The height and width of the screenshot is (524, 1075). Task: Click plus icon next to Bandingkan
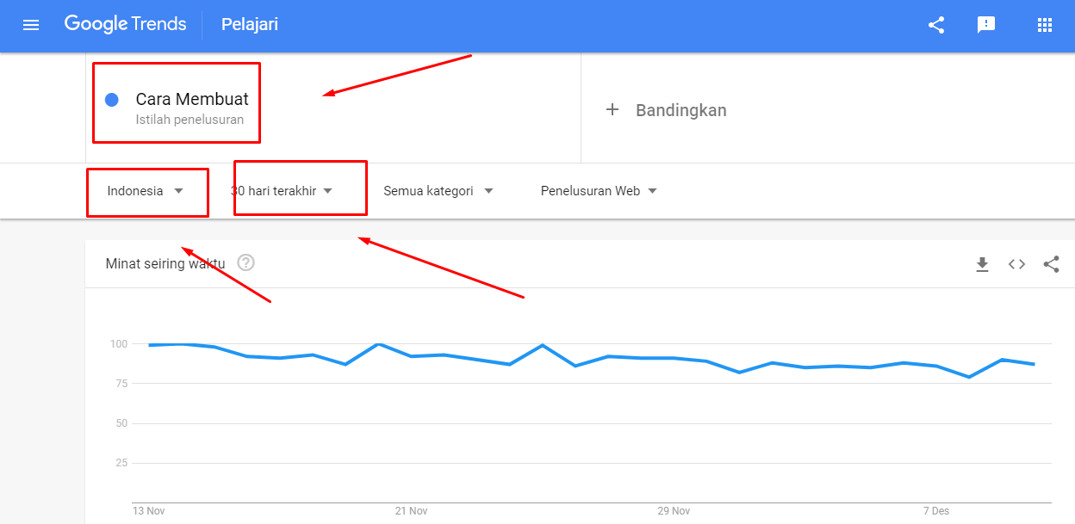(612, 109)
